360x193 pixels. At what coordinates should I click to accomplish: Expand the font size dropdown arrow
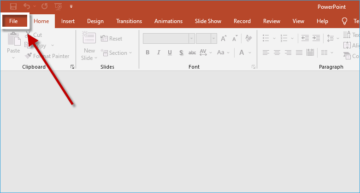(x=214, y=39)
